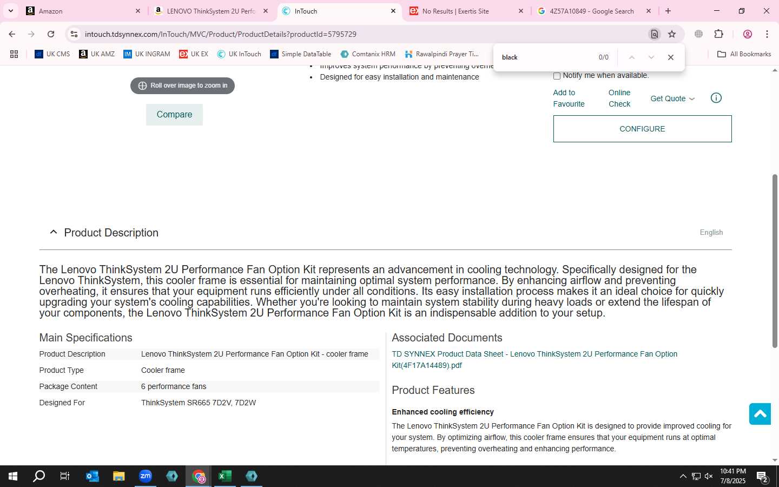
Task: Open the UK CMS bookmark
Action: [52, 54]
